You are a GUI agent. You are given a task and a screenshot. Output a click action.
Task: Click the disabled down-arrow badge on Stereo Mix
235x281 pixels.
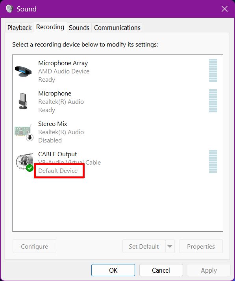[30, 138]
